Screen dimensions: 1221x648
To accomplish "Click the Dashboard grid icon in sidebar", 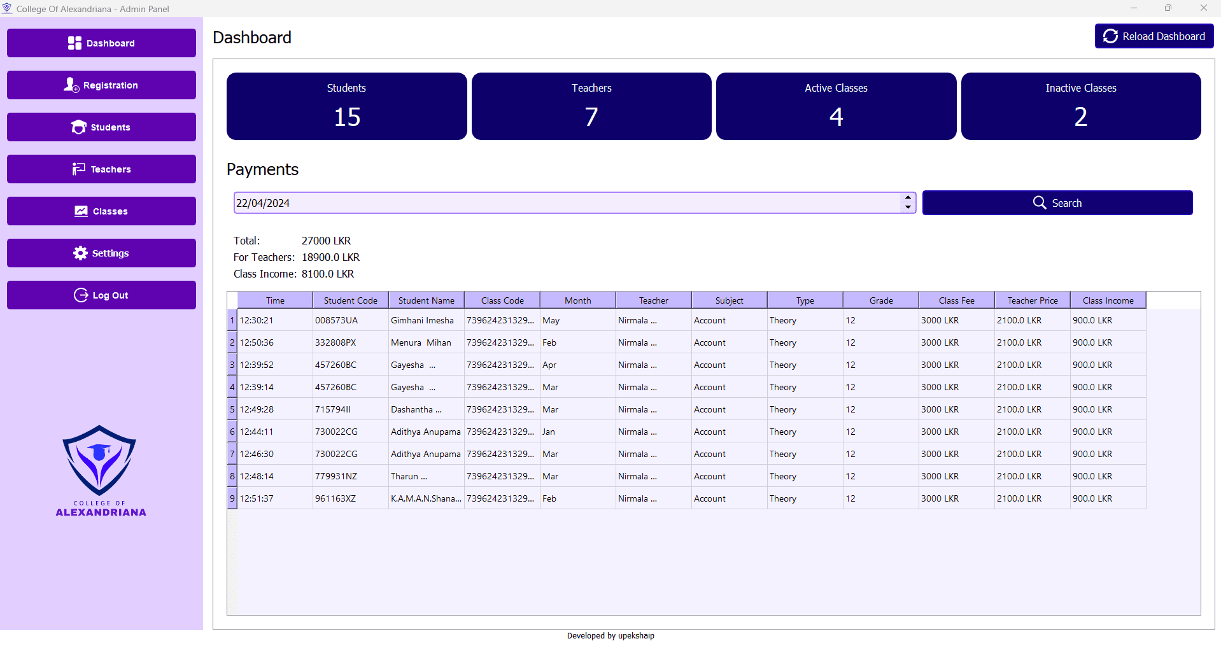I will pos(74,43).
